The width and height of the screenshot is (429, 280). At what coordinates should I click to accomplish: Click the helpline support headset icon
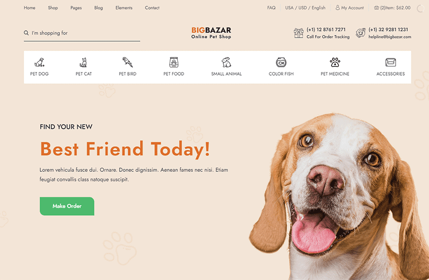point(360,33)
